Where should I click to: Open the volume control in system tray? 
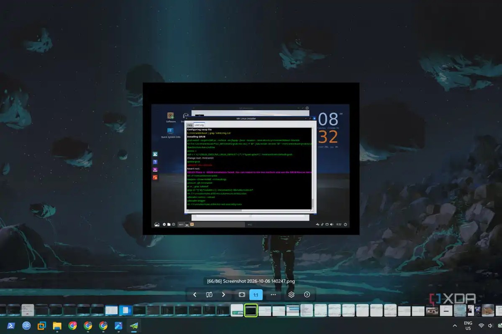point(490,326)
